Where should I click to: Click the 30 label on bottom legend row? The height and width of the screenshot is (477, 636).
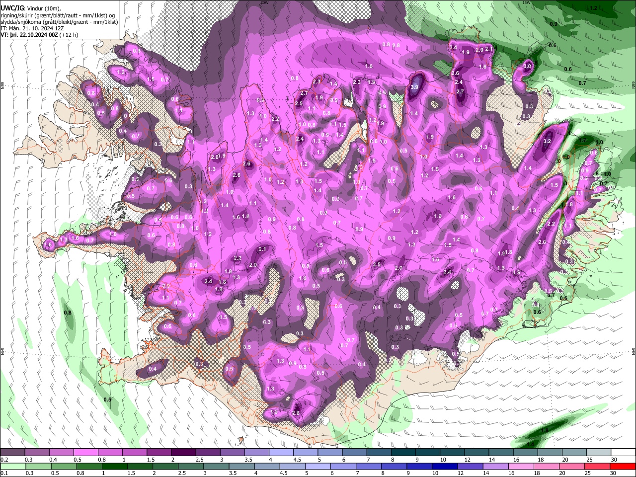(x=614, y=474)
